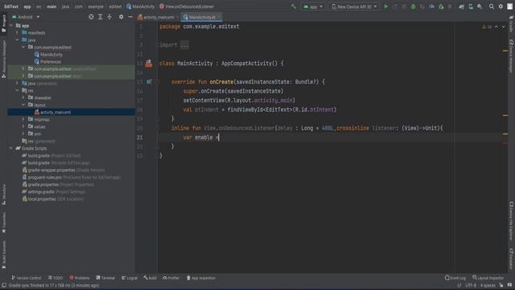The image size is (515, 290).
Task: Expand the com.example.editext (androidTest) package
Action: tap(23, 68)
